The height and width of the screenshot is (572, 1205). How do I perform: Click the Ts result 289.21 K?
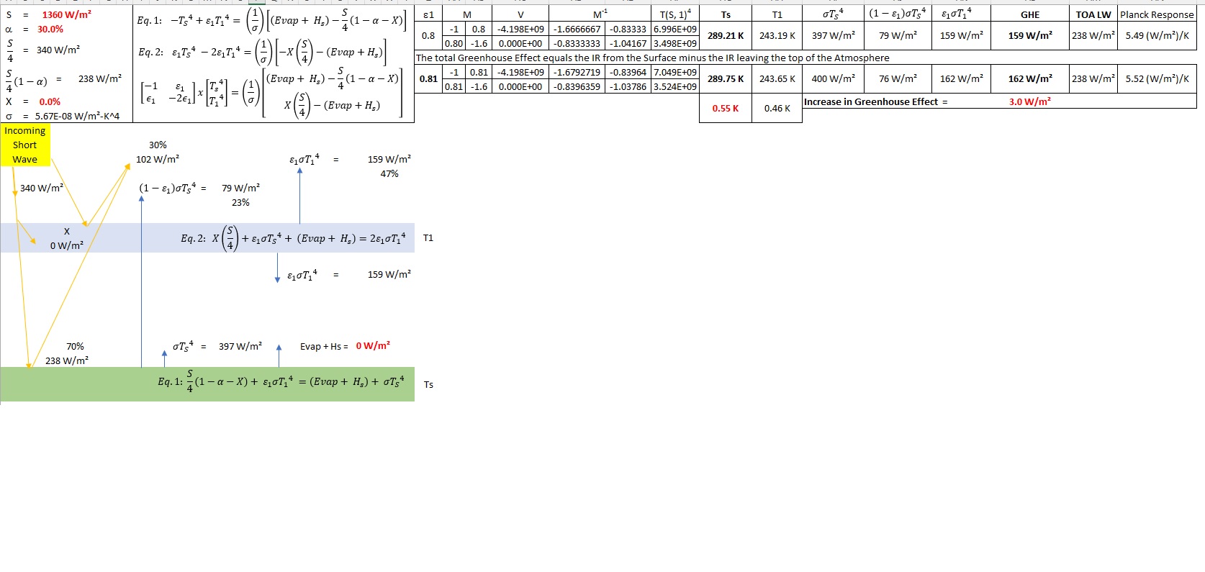pos(725,35)
